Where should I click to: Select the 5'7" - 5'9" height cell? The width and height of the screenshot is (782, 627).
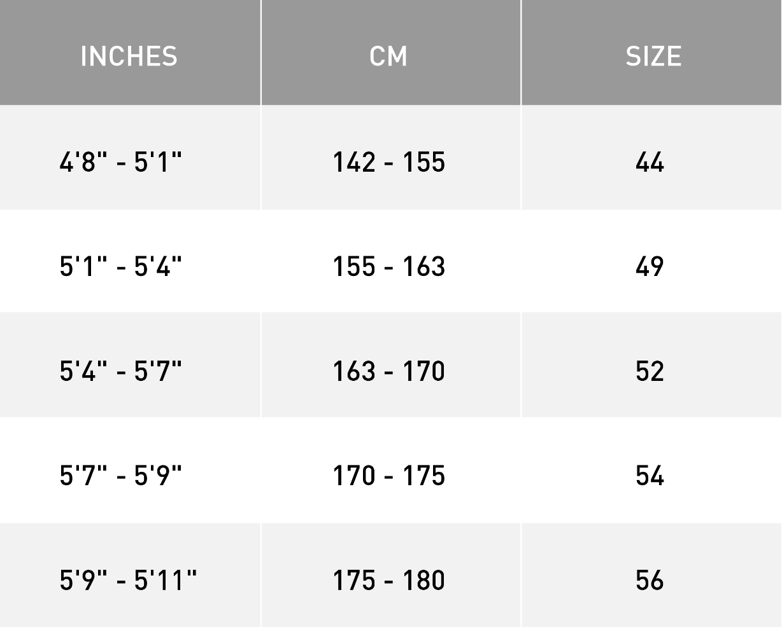tap(121, 475)
